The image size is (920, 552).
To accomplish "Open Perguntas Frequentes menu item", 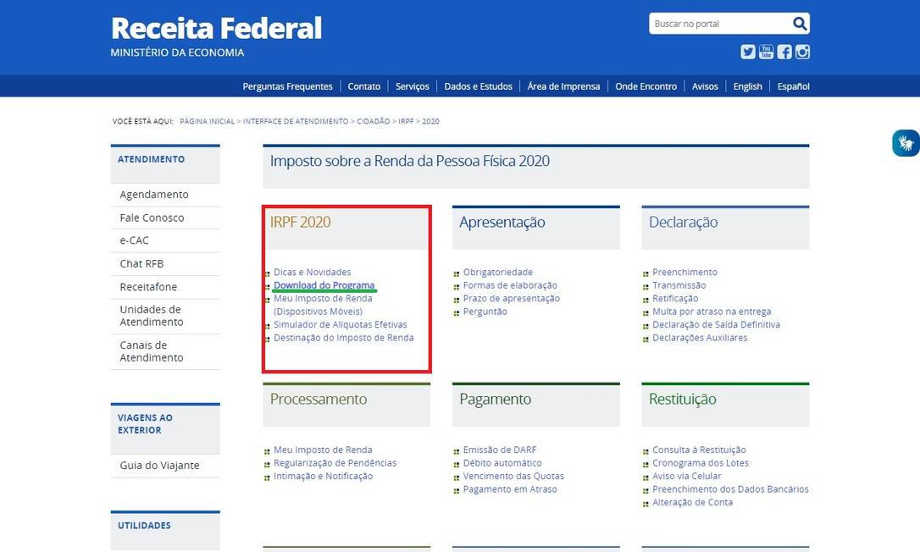I will click(287, 86).
